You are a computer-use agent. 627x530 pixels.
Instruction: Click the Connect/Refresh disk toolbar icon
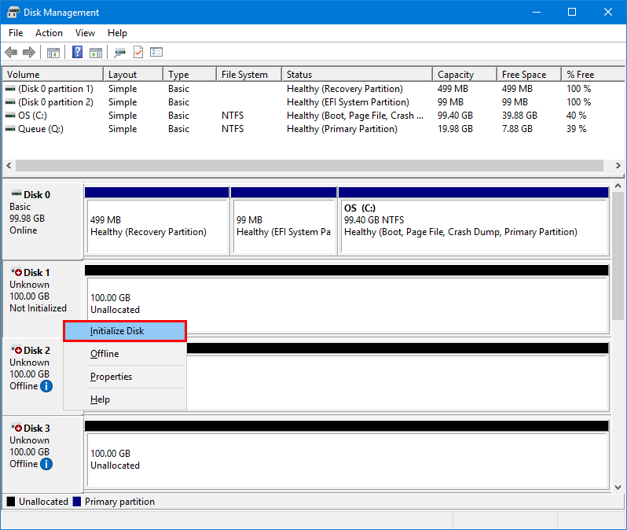tap(119, 53)
